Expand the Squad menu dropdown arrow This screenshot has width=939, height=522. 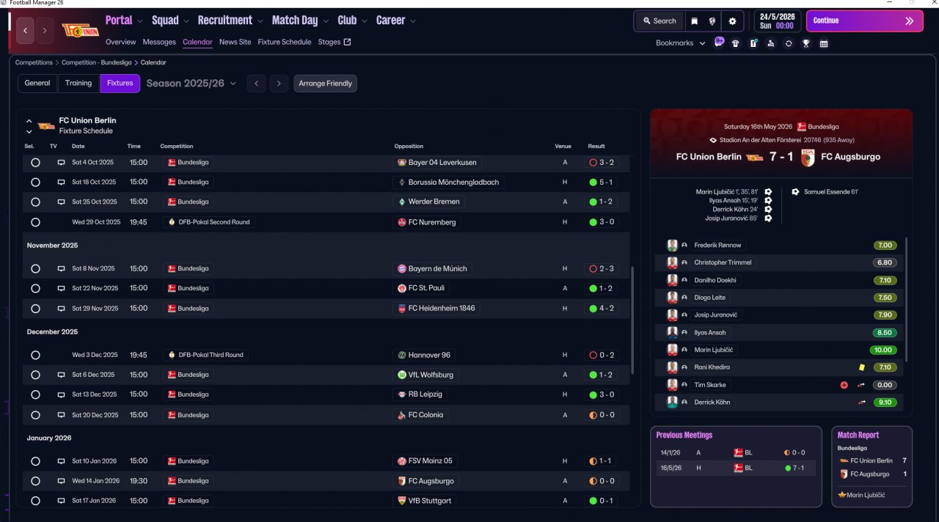(186, 21)
